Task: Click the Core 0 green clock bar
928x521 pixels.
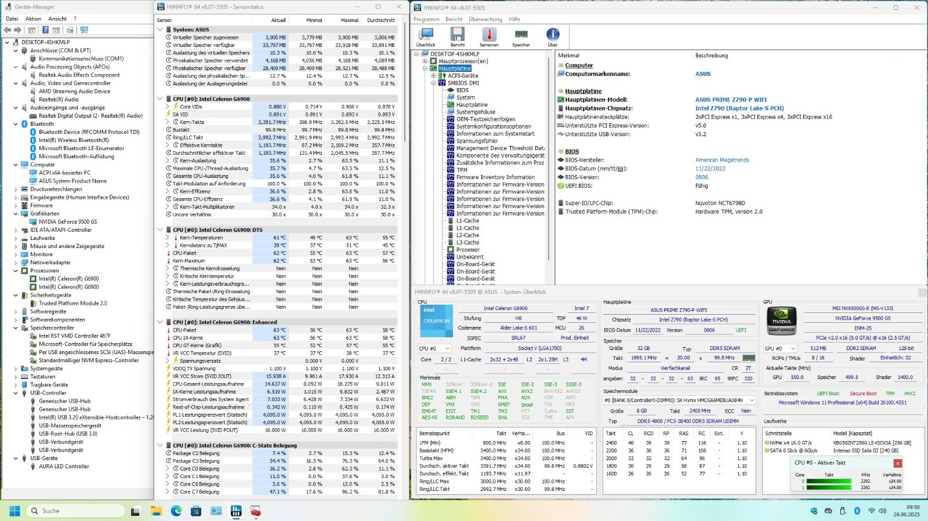Action: (x=829, y=481)
